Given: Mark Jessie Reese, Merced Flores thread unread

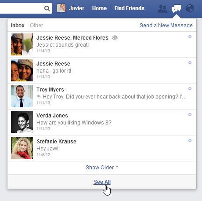Looking at the screenshot, I should [x=190, y=37].
